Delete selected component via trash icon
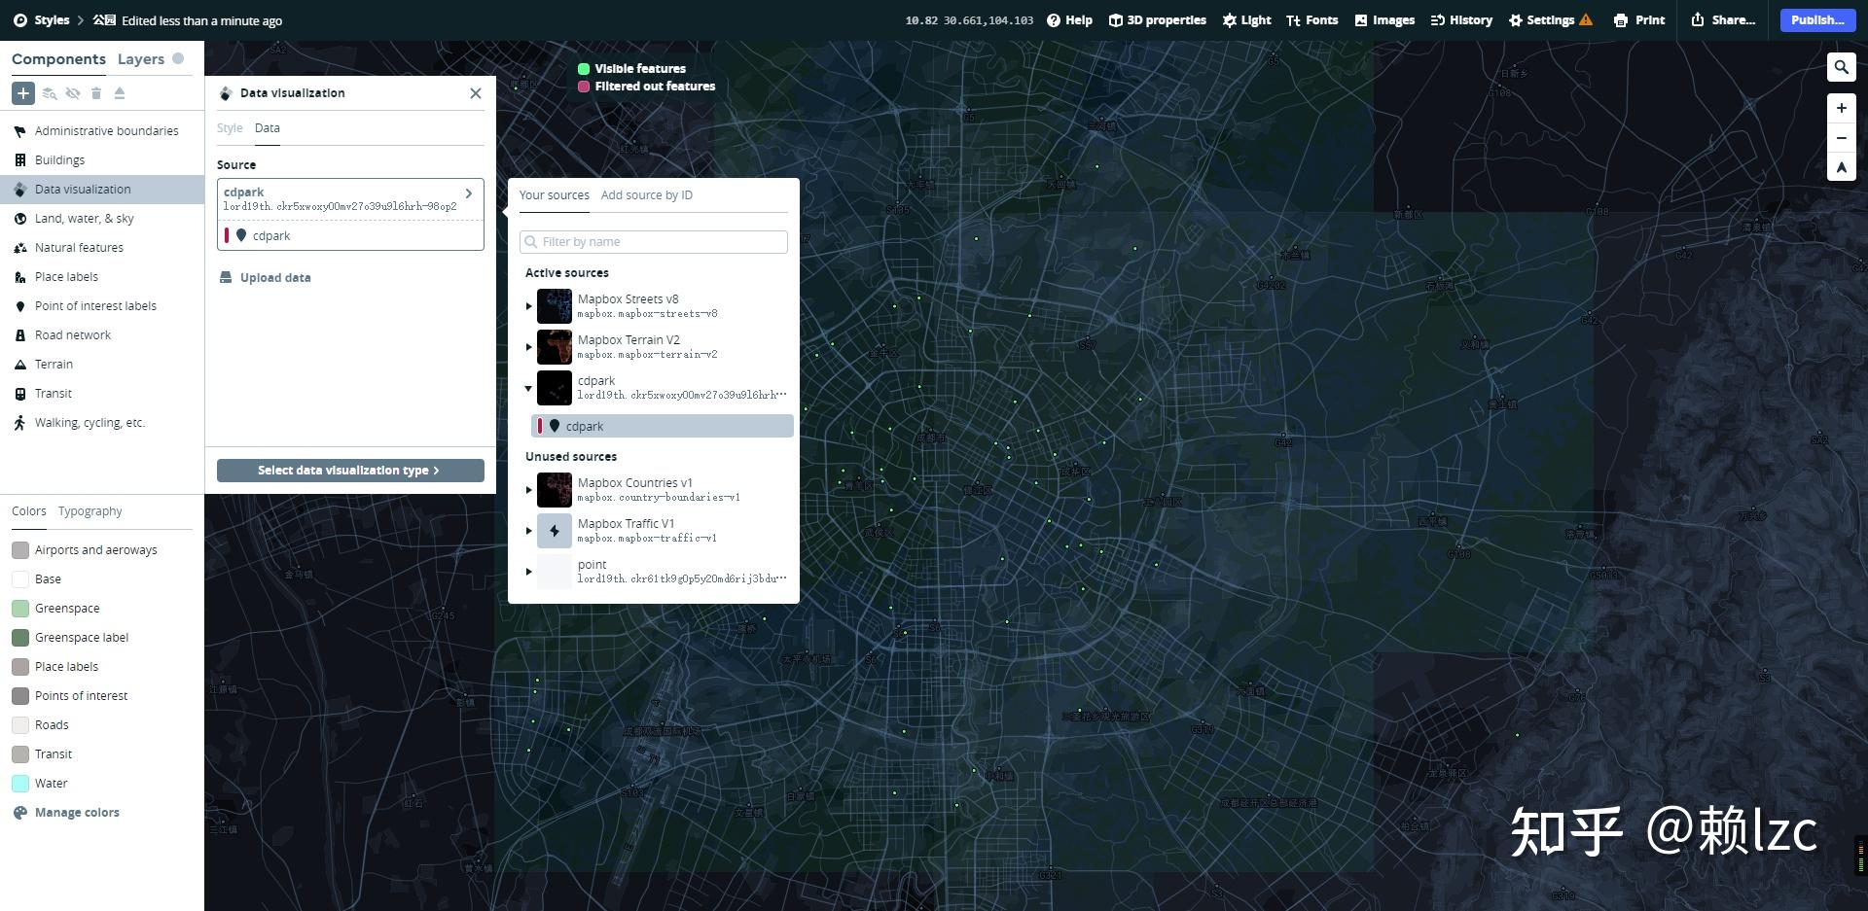This screenshot has height=911, width=1868. pyautogui.click(x=96, y=93)
